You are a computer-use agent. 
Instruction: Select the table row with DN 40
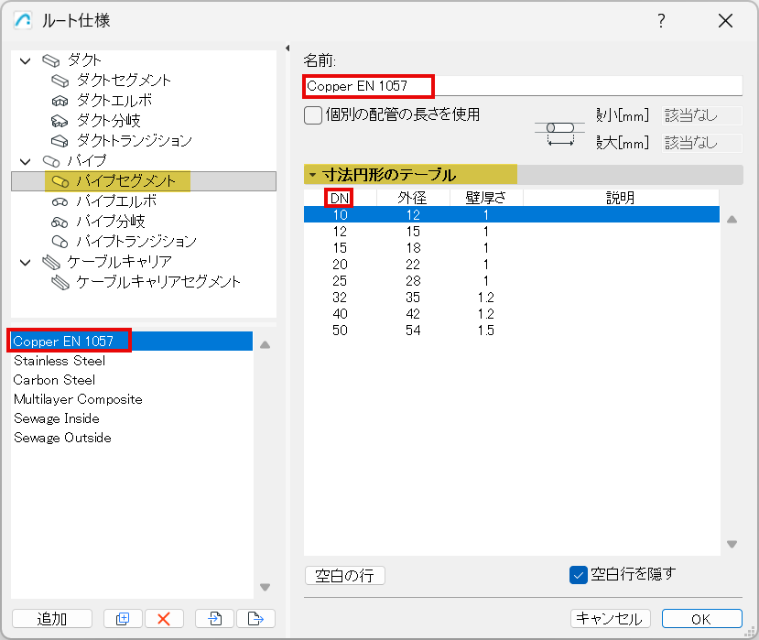512,314
